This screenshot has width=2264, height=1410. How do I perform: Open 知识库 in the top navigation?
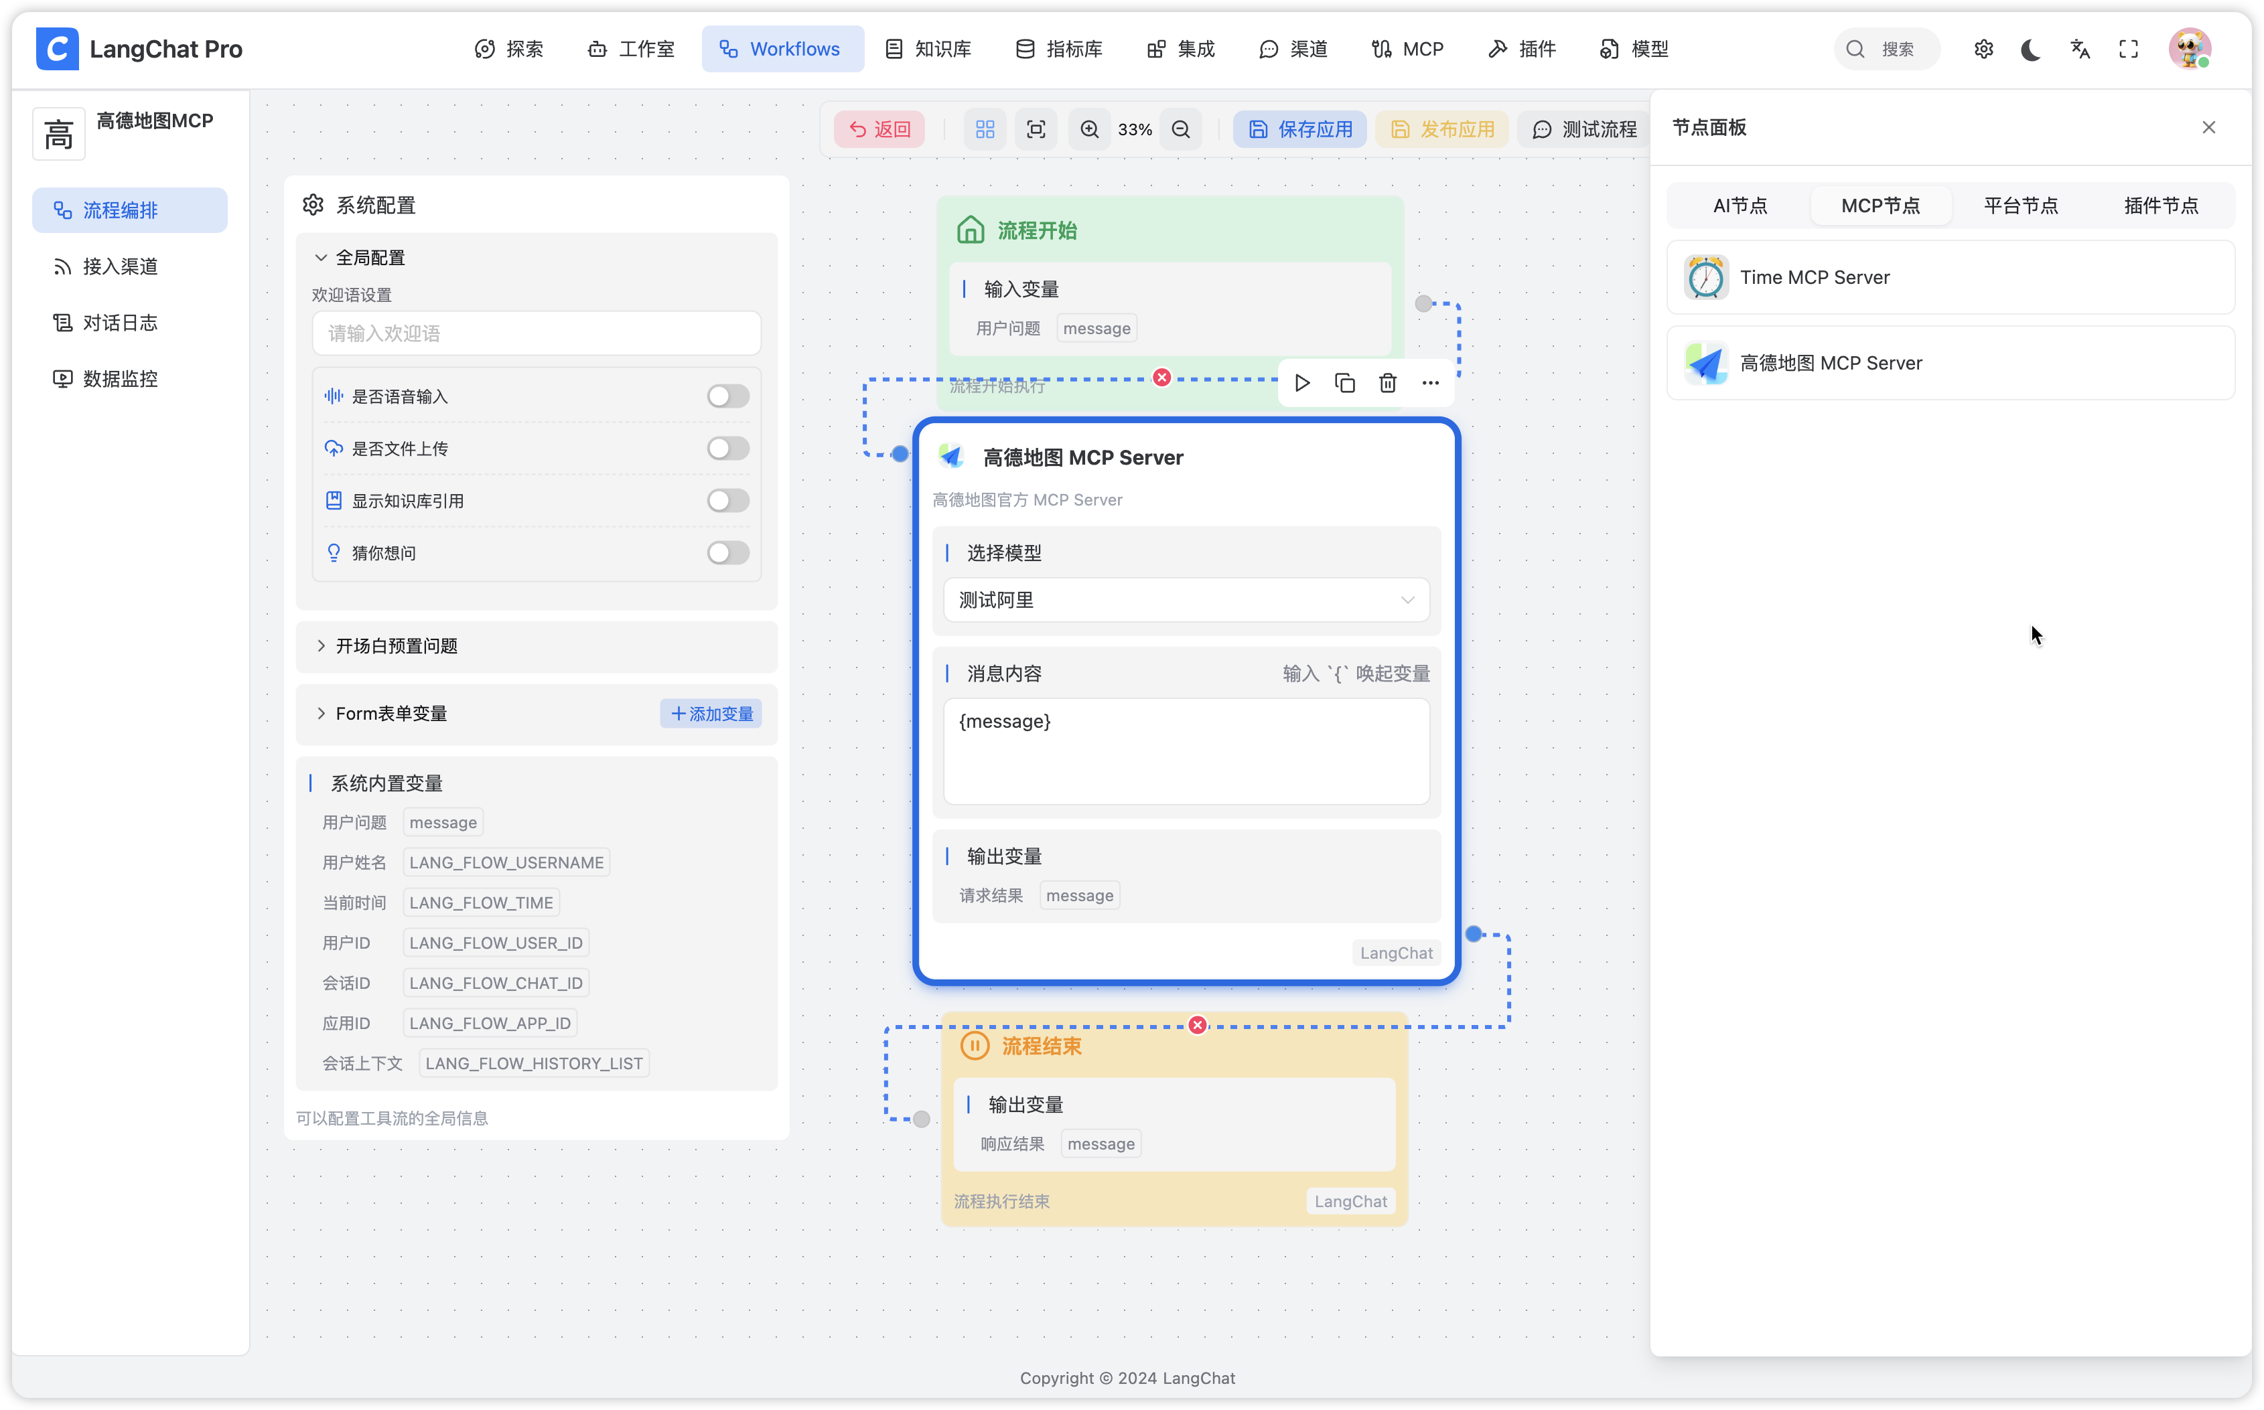pyautogui.click(x=929, y=50)
